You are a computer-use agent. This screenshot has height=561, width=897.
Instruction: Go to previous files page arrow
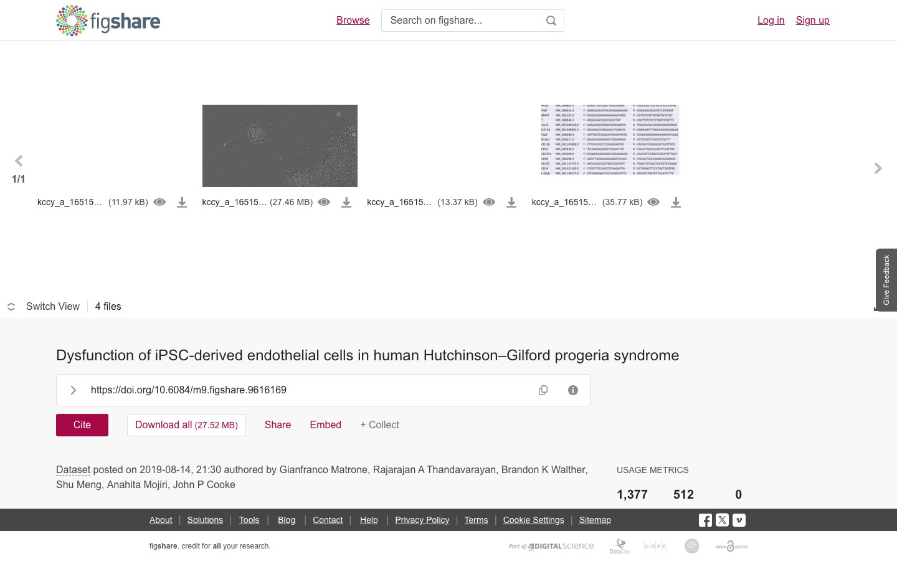point(19,161)
